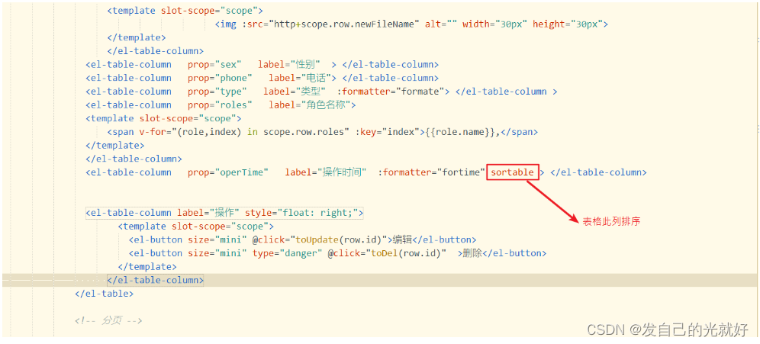This screenshot has height=344, width=760.
Task: Click the :key="index" binding
Action: click(x=388, y=132)
